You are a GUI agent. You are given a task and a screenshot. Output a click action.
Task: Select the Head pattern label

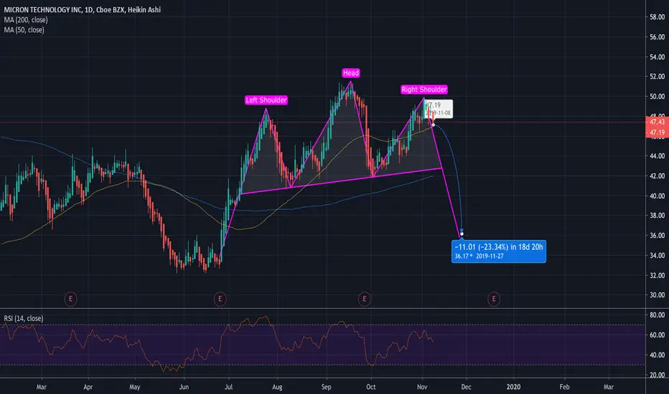pos(351,73)
